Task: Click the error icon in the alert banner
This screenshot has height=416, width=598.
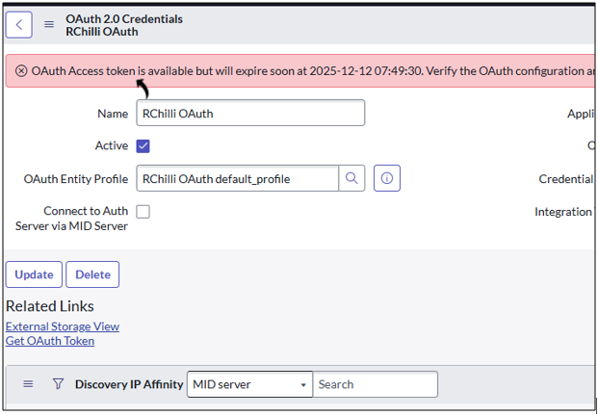Action: point(21,71)
